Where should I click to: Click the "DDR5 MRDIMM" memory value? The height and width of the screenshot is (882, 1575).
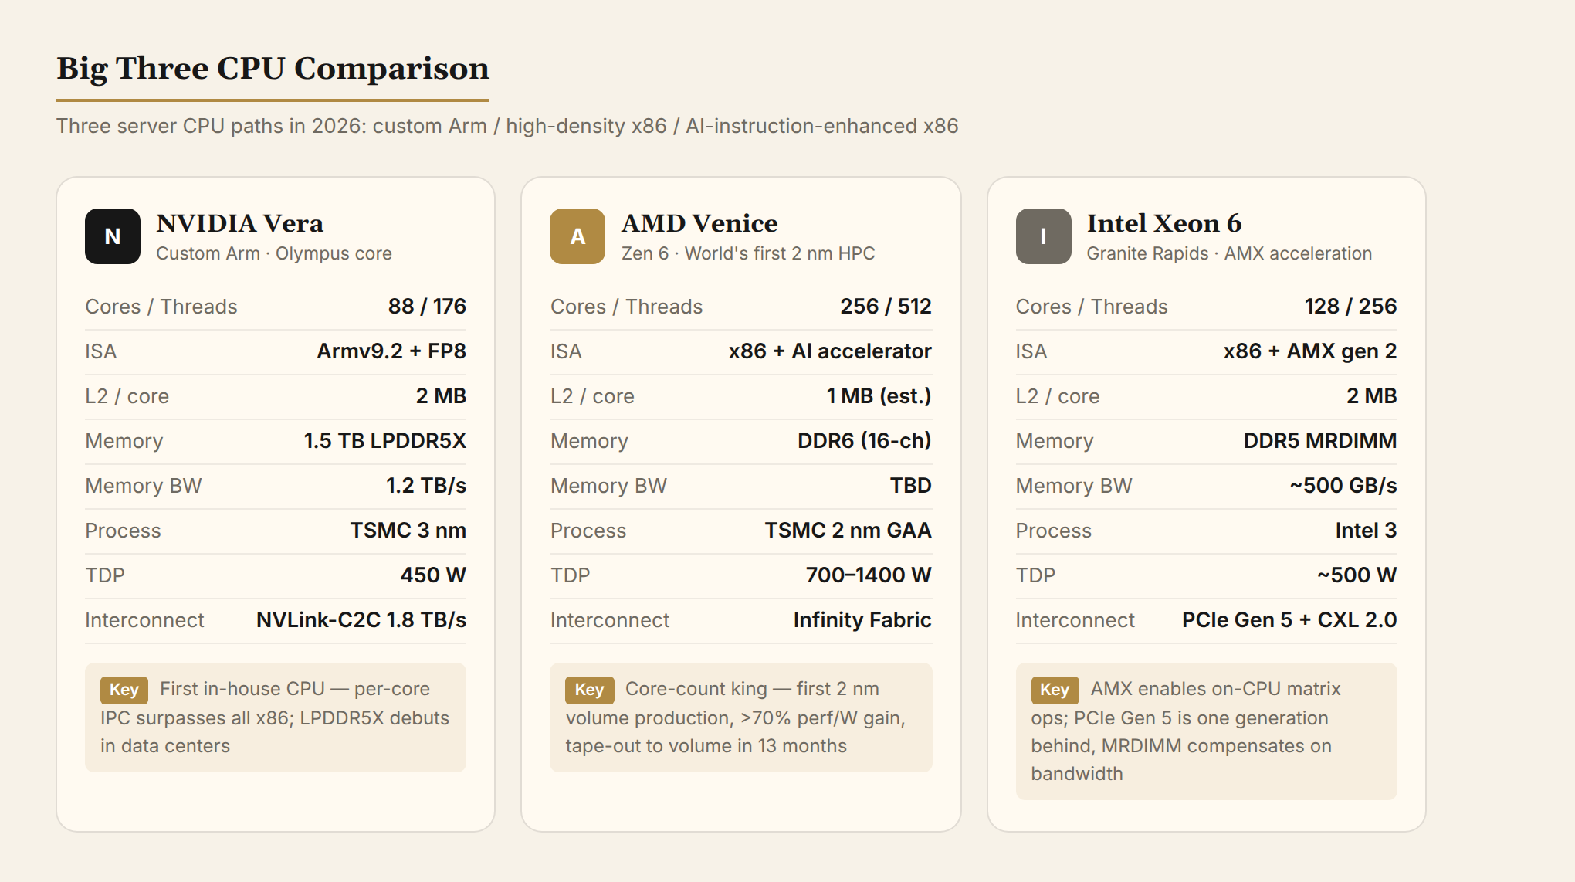pos(1320,441)
